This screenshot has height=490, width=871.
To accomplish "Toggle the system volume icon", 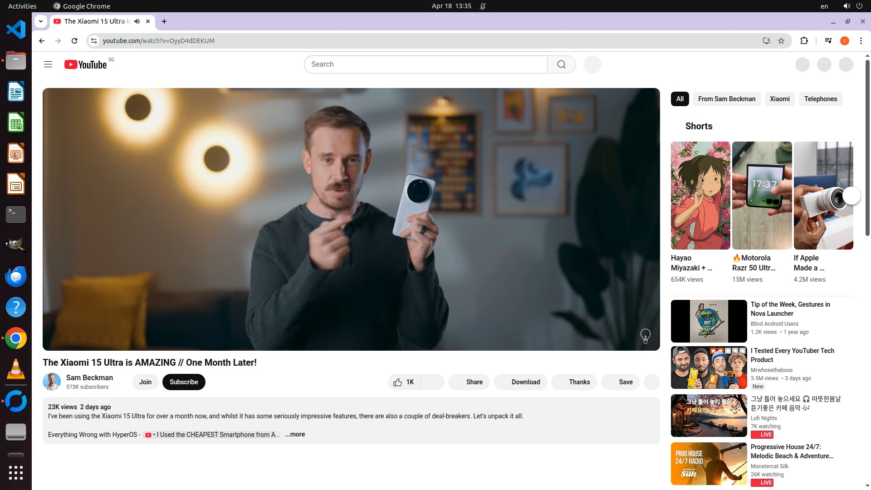I will pos(847,6).
